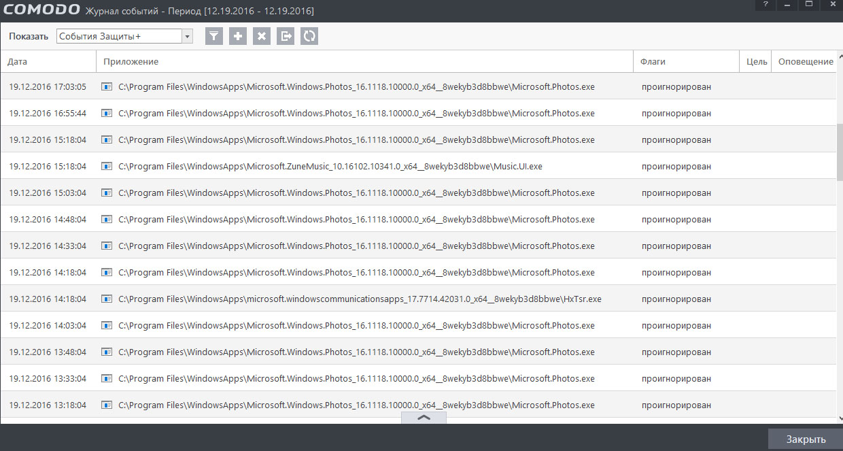Select the Microsoft.Photos.exe path in the 15:03:04 row
This screenshot has width=843, height=451.
point(356,193)
